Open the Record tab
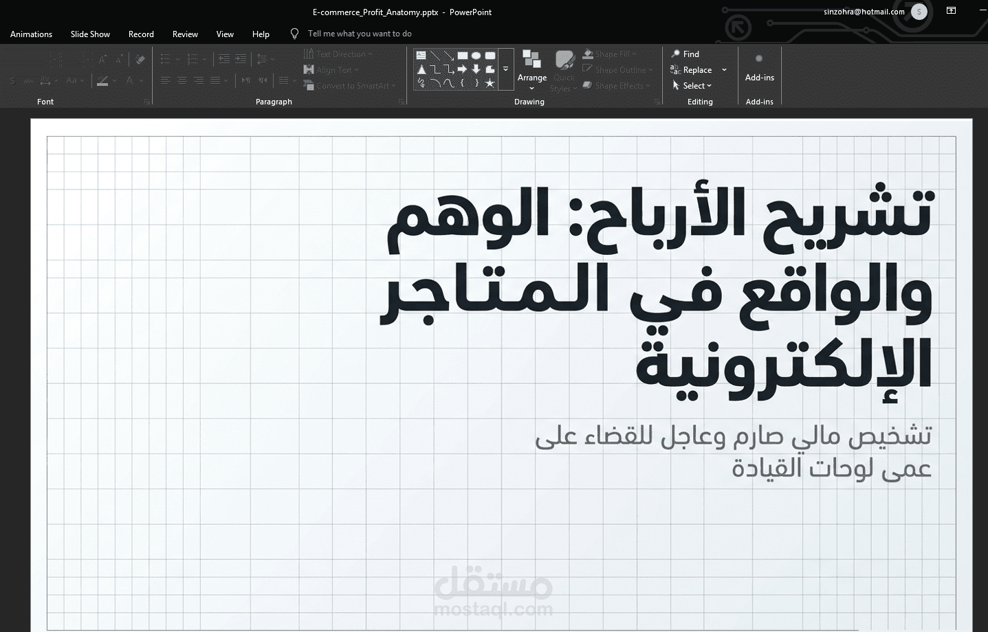The height and width of the screenshot is (632, 988). [x=141, y=34]
